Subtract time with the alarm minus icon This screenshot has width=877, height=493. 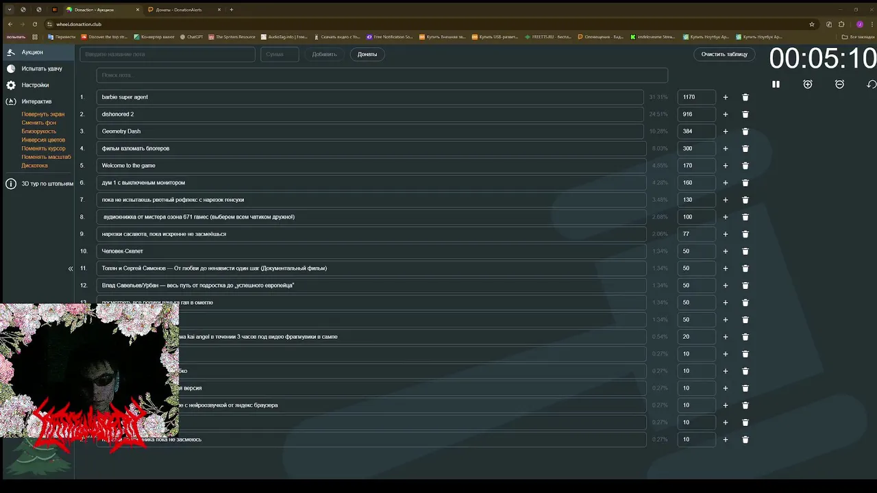pos(839,84)
